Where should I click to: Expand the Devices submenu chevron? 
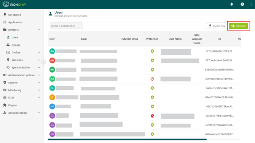click(39, 52)
